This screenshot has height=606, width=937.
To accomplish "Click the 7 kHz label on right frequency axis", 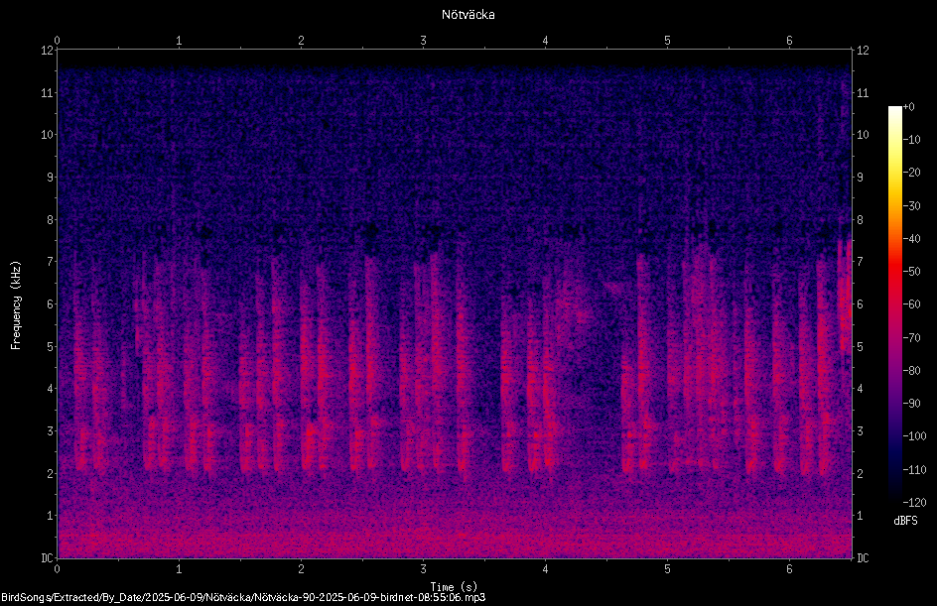I will coord(860,261).
